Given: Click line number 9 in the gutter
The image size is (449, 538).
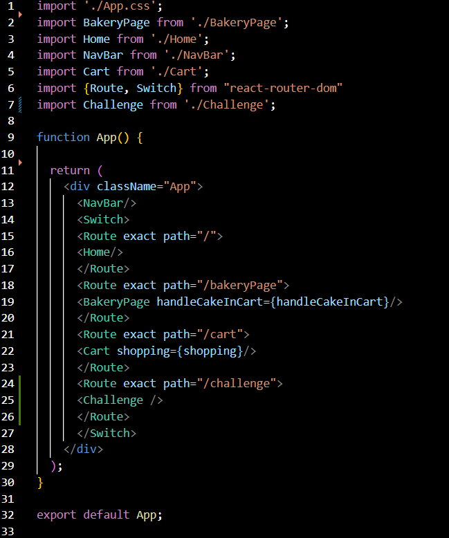Looking at the screenshot, I should [10, 138].
